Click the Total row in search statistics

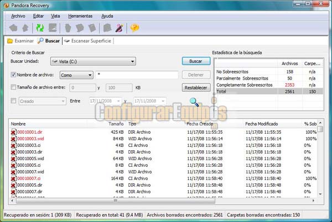coord(269,92)
